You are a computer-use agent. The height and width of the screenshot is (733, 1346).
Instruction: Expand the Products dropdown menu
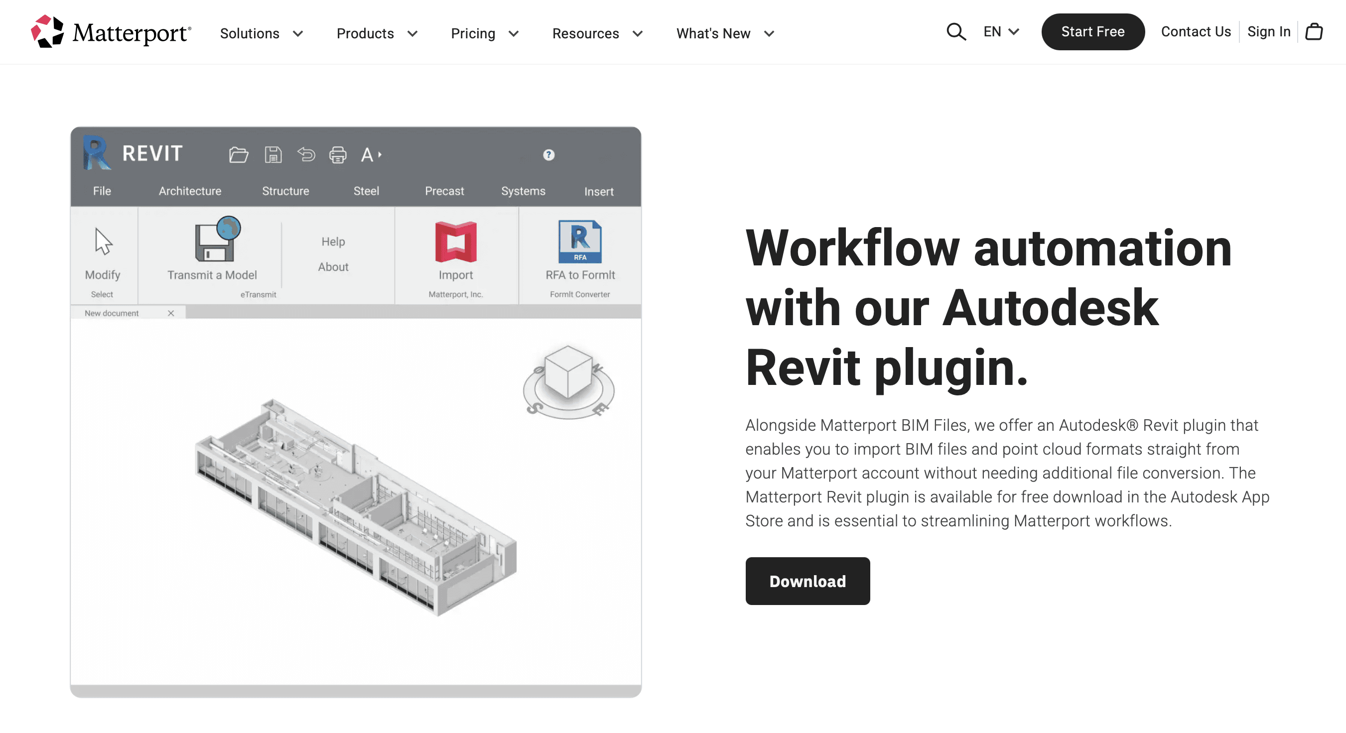click(377, 33)
